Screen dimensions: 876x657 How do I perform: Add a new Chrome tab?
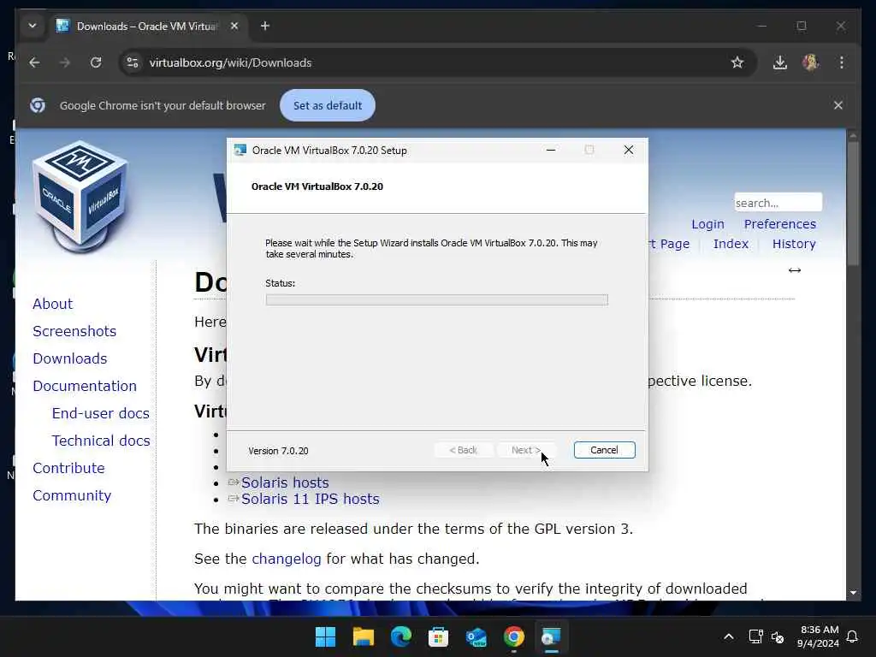pyautogui.click(x=265, y=26)
